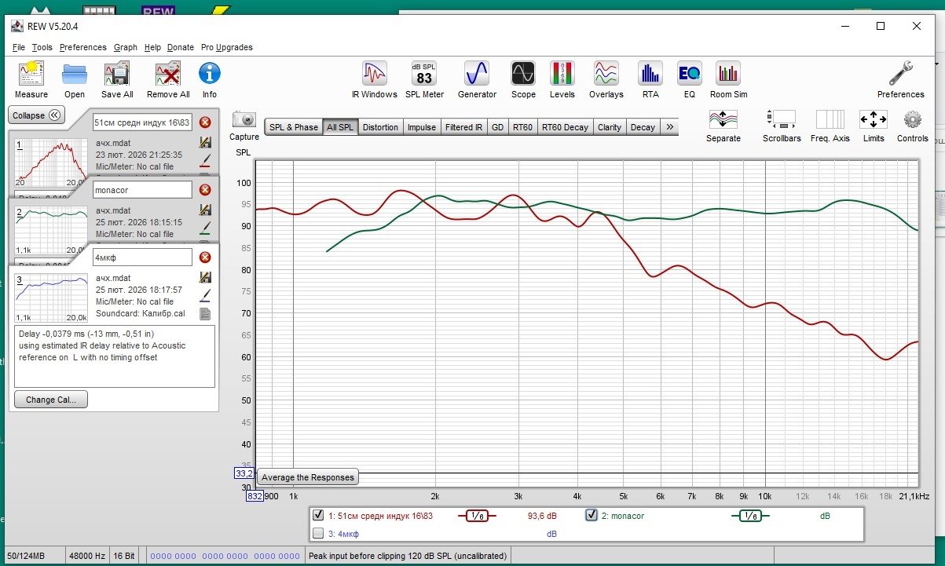
Task: Save monacor measurement with disk icon
Action: tap(206, 210)
